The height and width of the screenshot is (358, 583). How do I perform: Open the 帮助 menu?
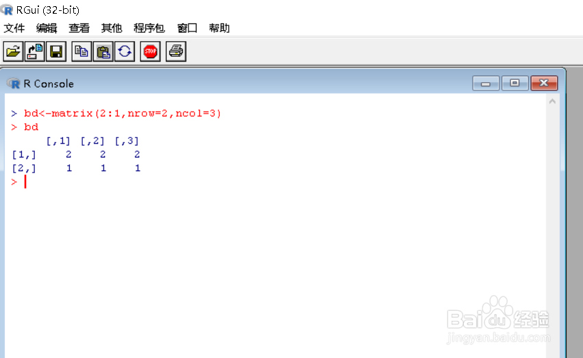coord(219,28)
